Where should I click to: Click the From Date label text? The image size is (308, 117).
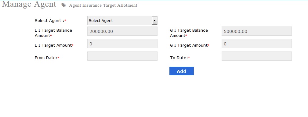click(x=46, y=58)
